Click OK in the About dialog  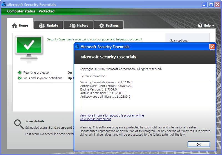[199, 144]
